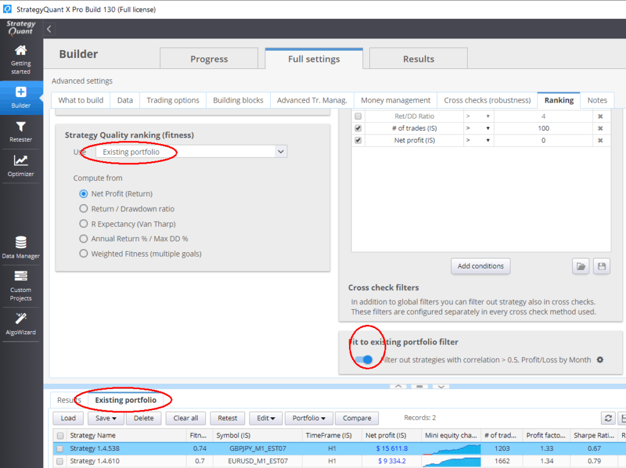Viewport: 626px width, 468px height.
Task: Move the panel splitter down arrow
Action: click(441, 387)
